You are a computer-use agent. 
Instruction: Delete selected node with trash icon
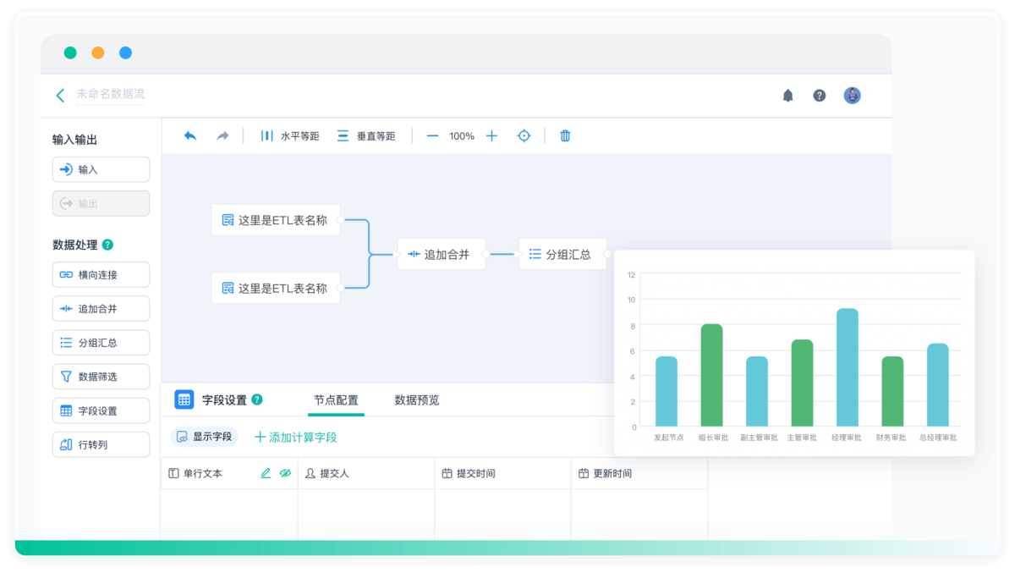point(565,136)
